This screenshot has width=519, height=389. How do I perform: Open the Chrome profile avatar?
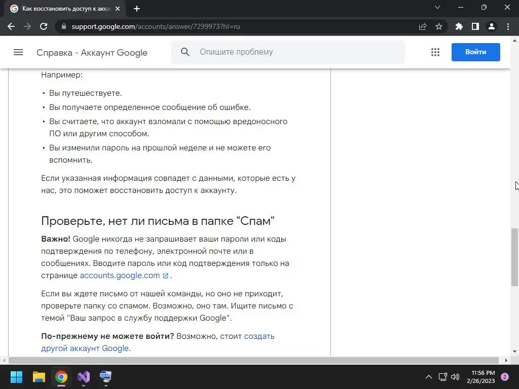pos(492,26)
